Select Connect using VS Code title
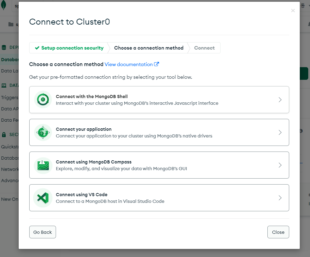The width and height of the screenshot is (310, 257). (82, 195)
